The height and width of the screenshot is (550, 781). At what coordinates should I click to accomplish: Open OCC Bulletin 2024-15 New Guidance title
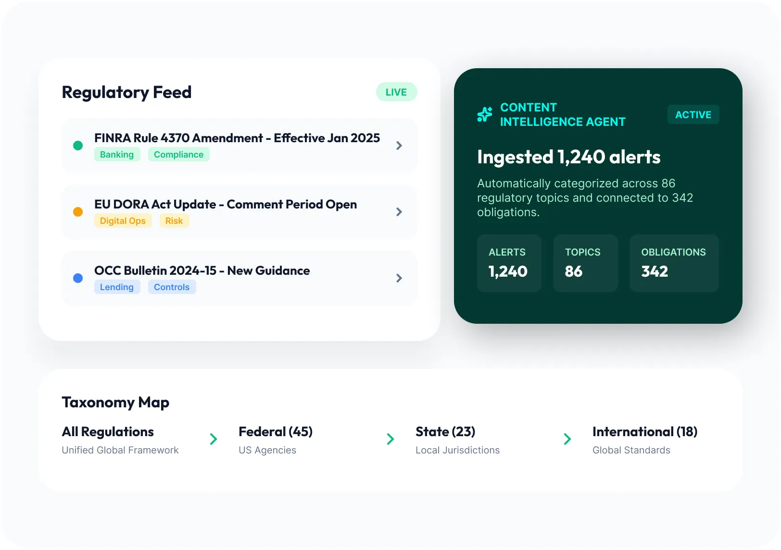pyautogui.click(x=202, y=271)
